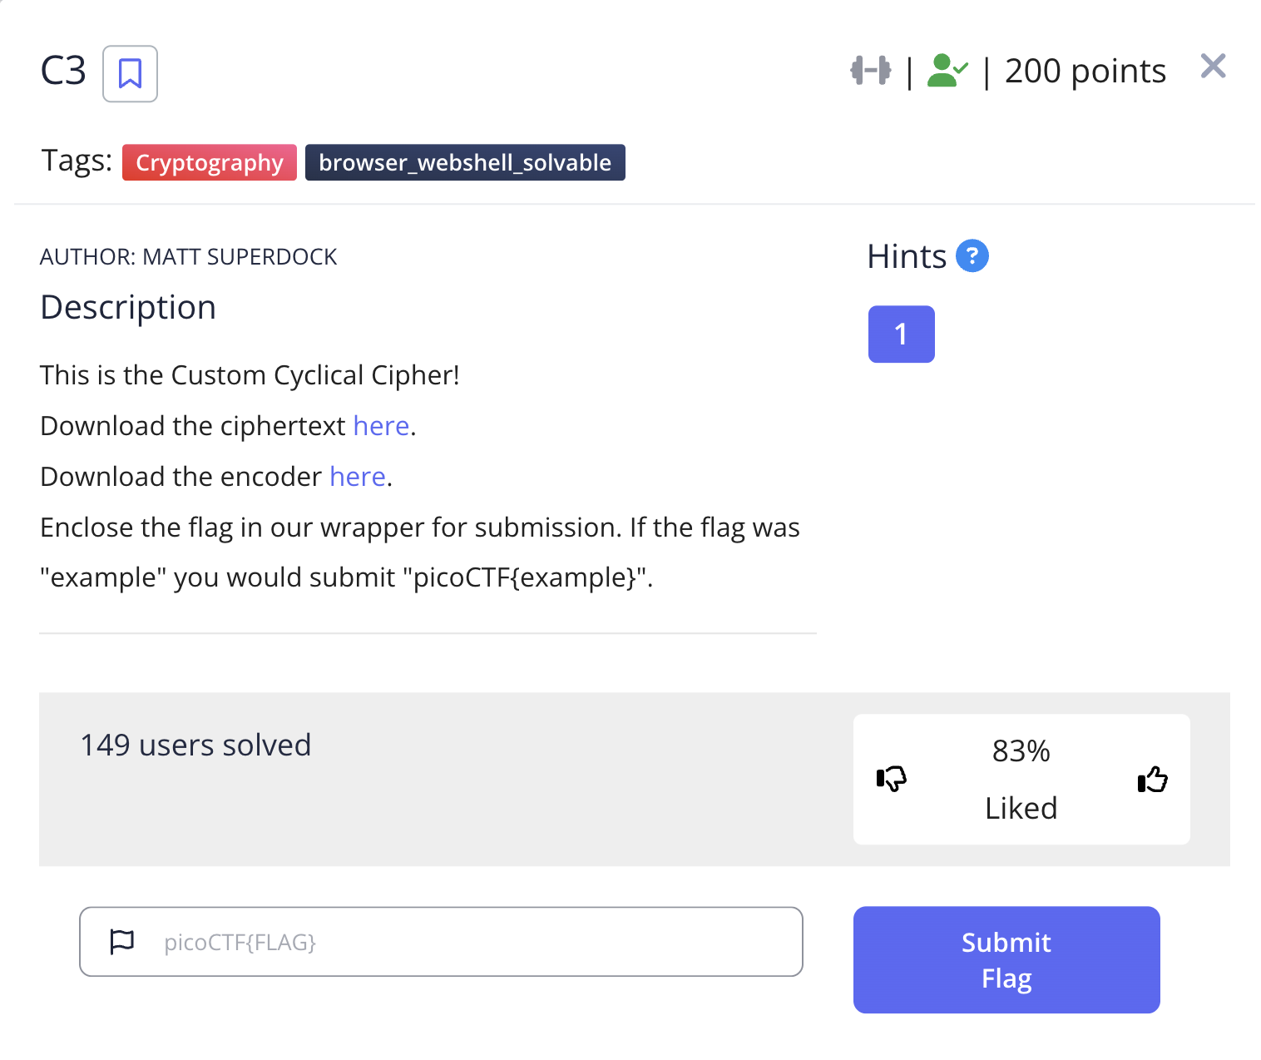Select the Cryptography tag
1261x1060 pixels.
click(x=210, y=162)
